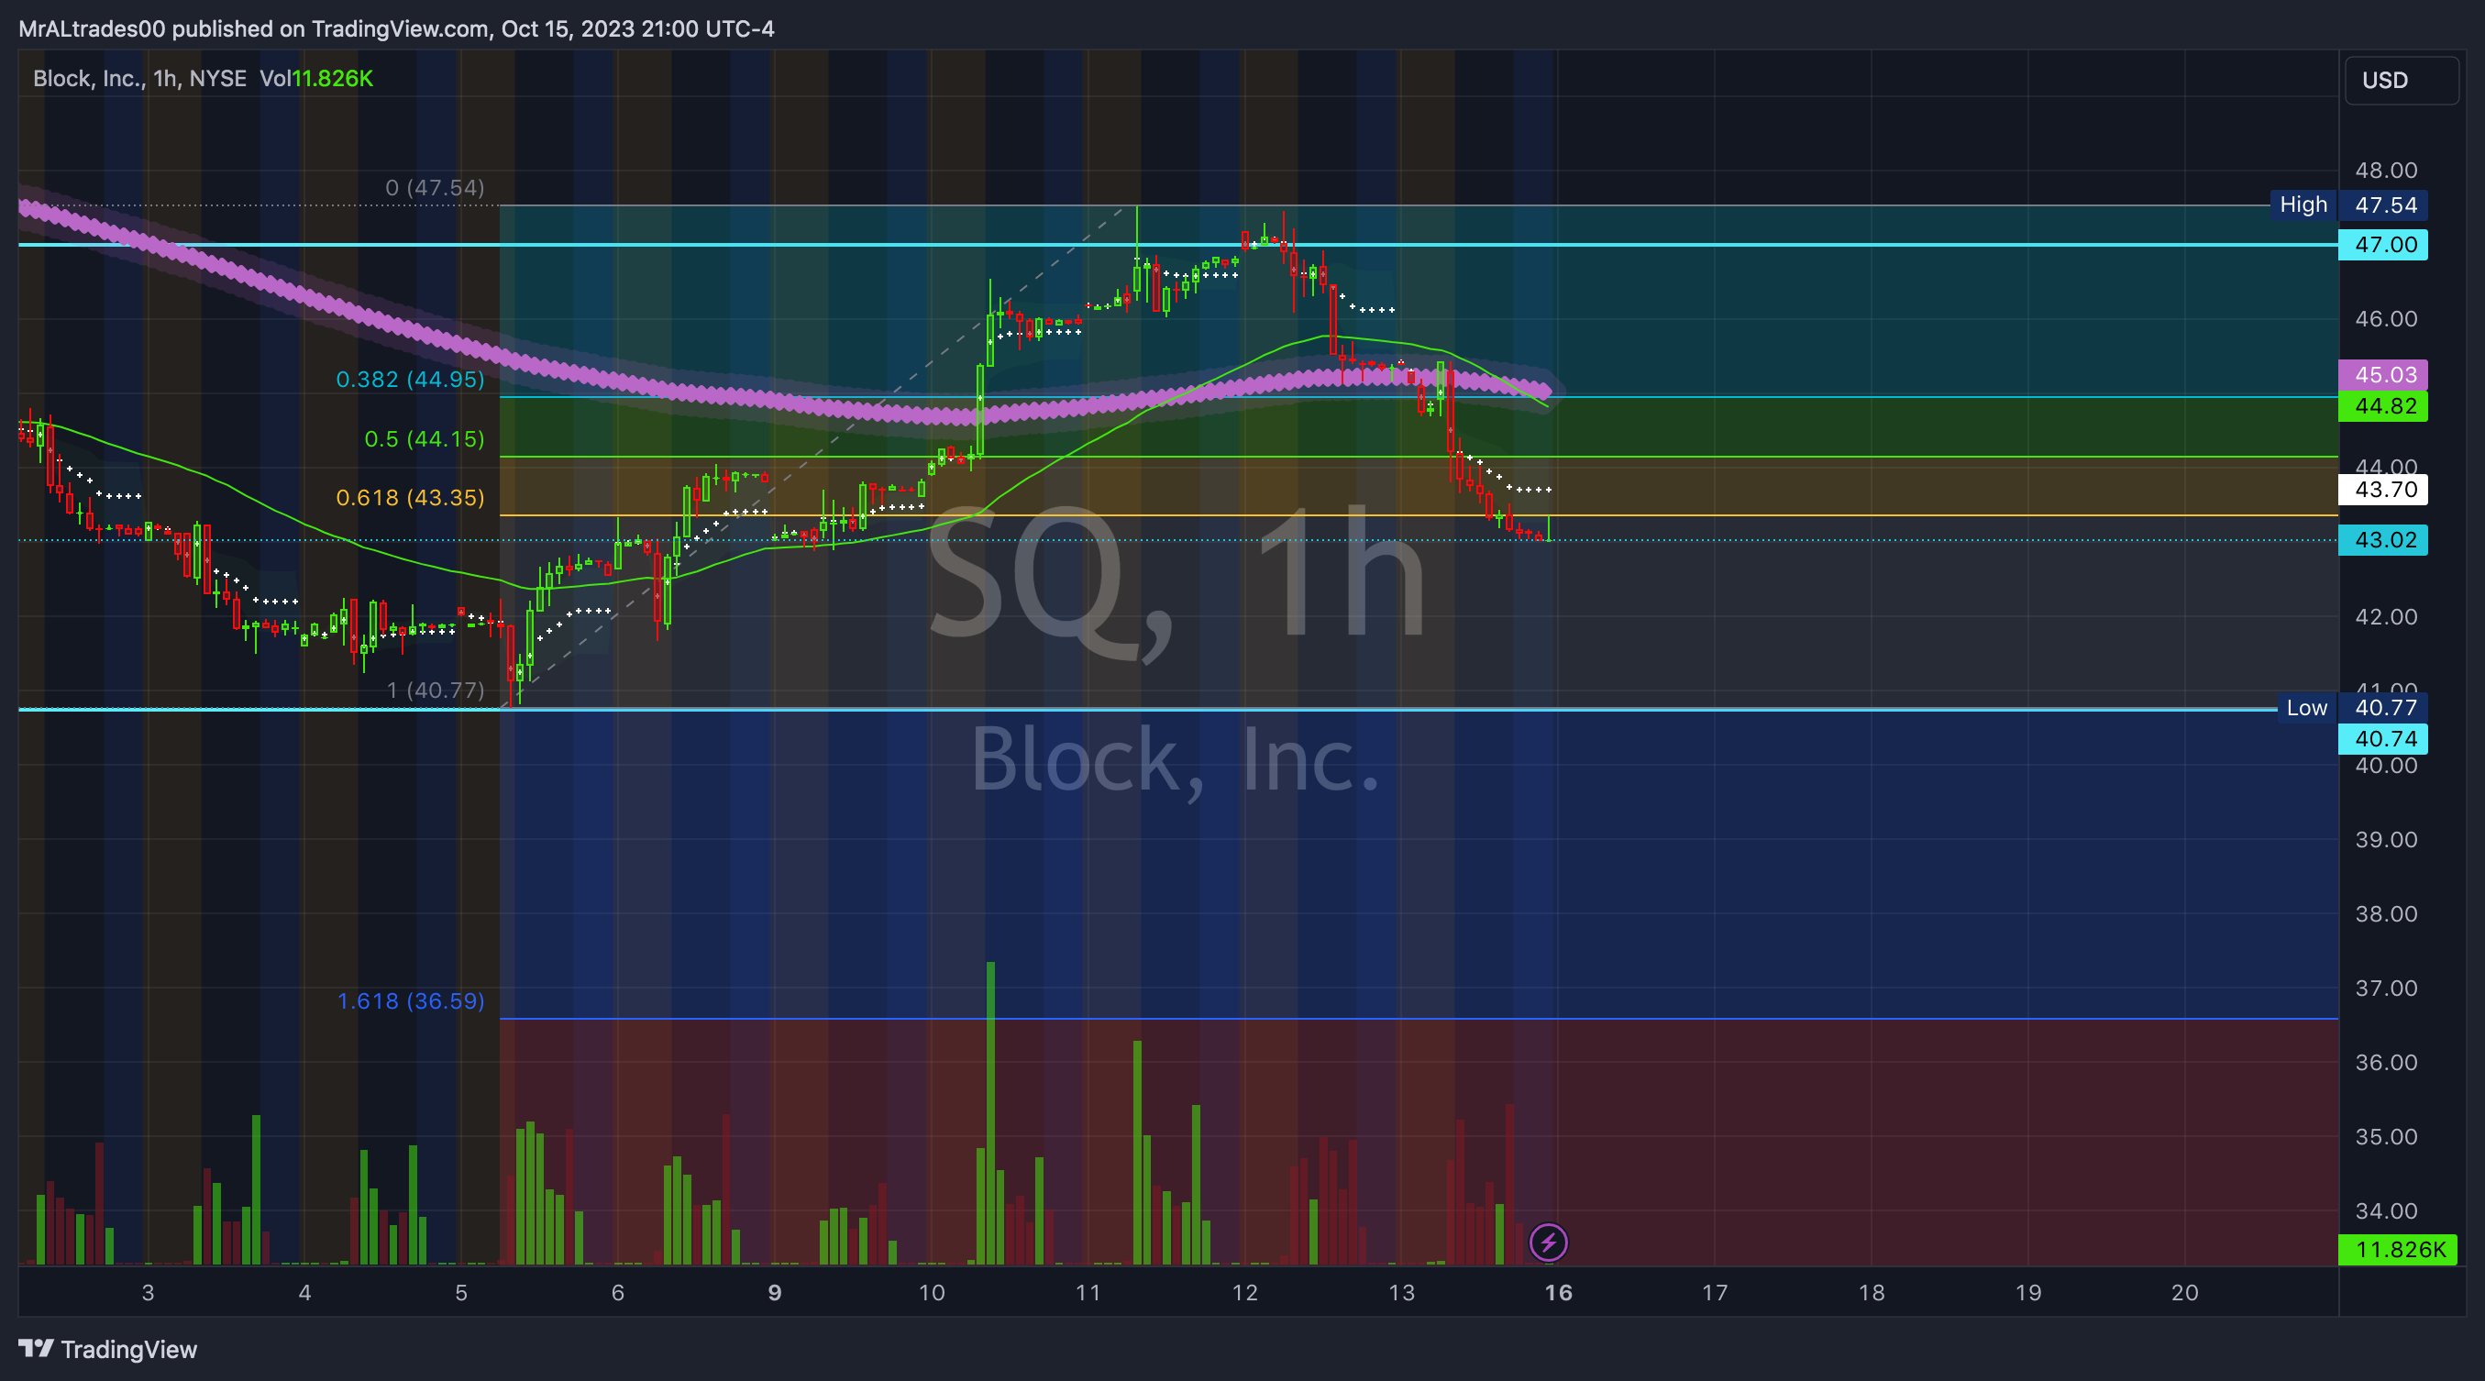This screenshot has width=2485, height=1381.
Task: Click the 34.00 price axis value
Action: [x=2386, y=1210]
